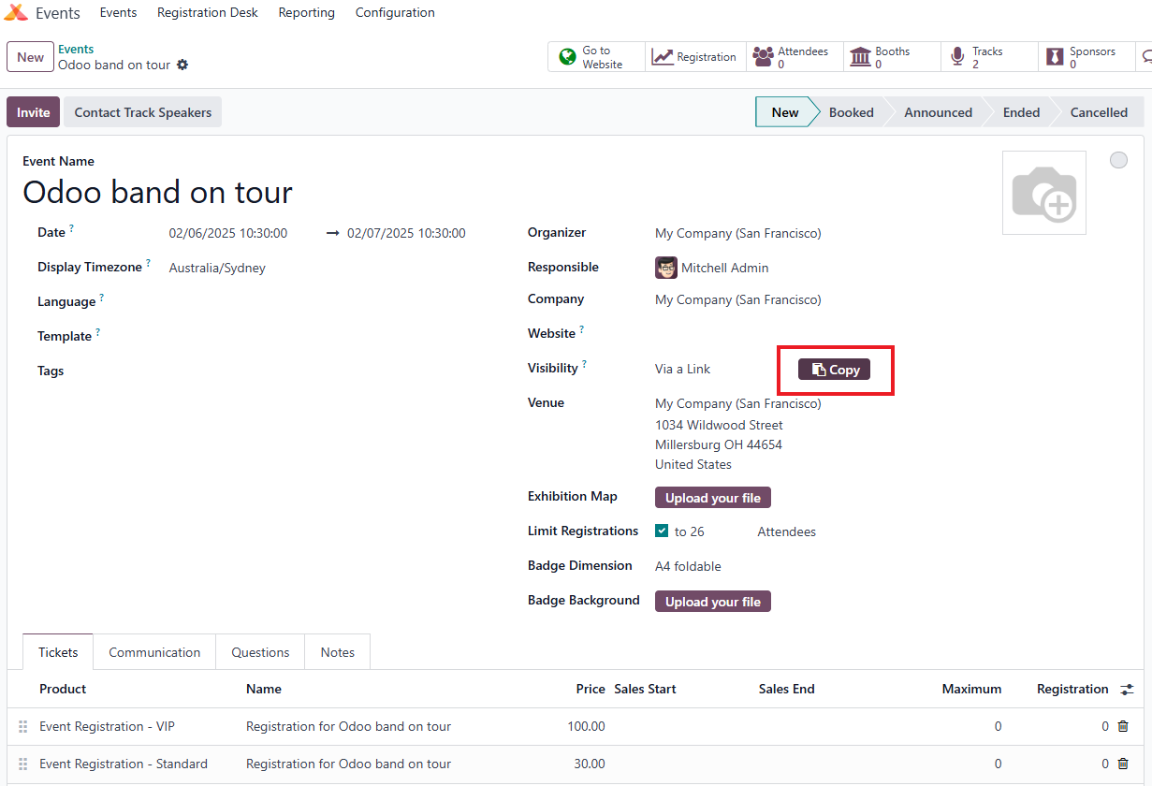Click the Invite button

click(x=33, y=112)
